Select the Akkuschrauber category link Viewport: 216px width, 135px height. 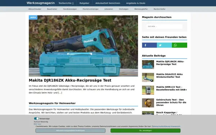pos(35,9)
